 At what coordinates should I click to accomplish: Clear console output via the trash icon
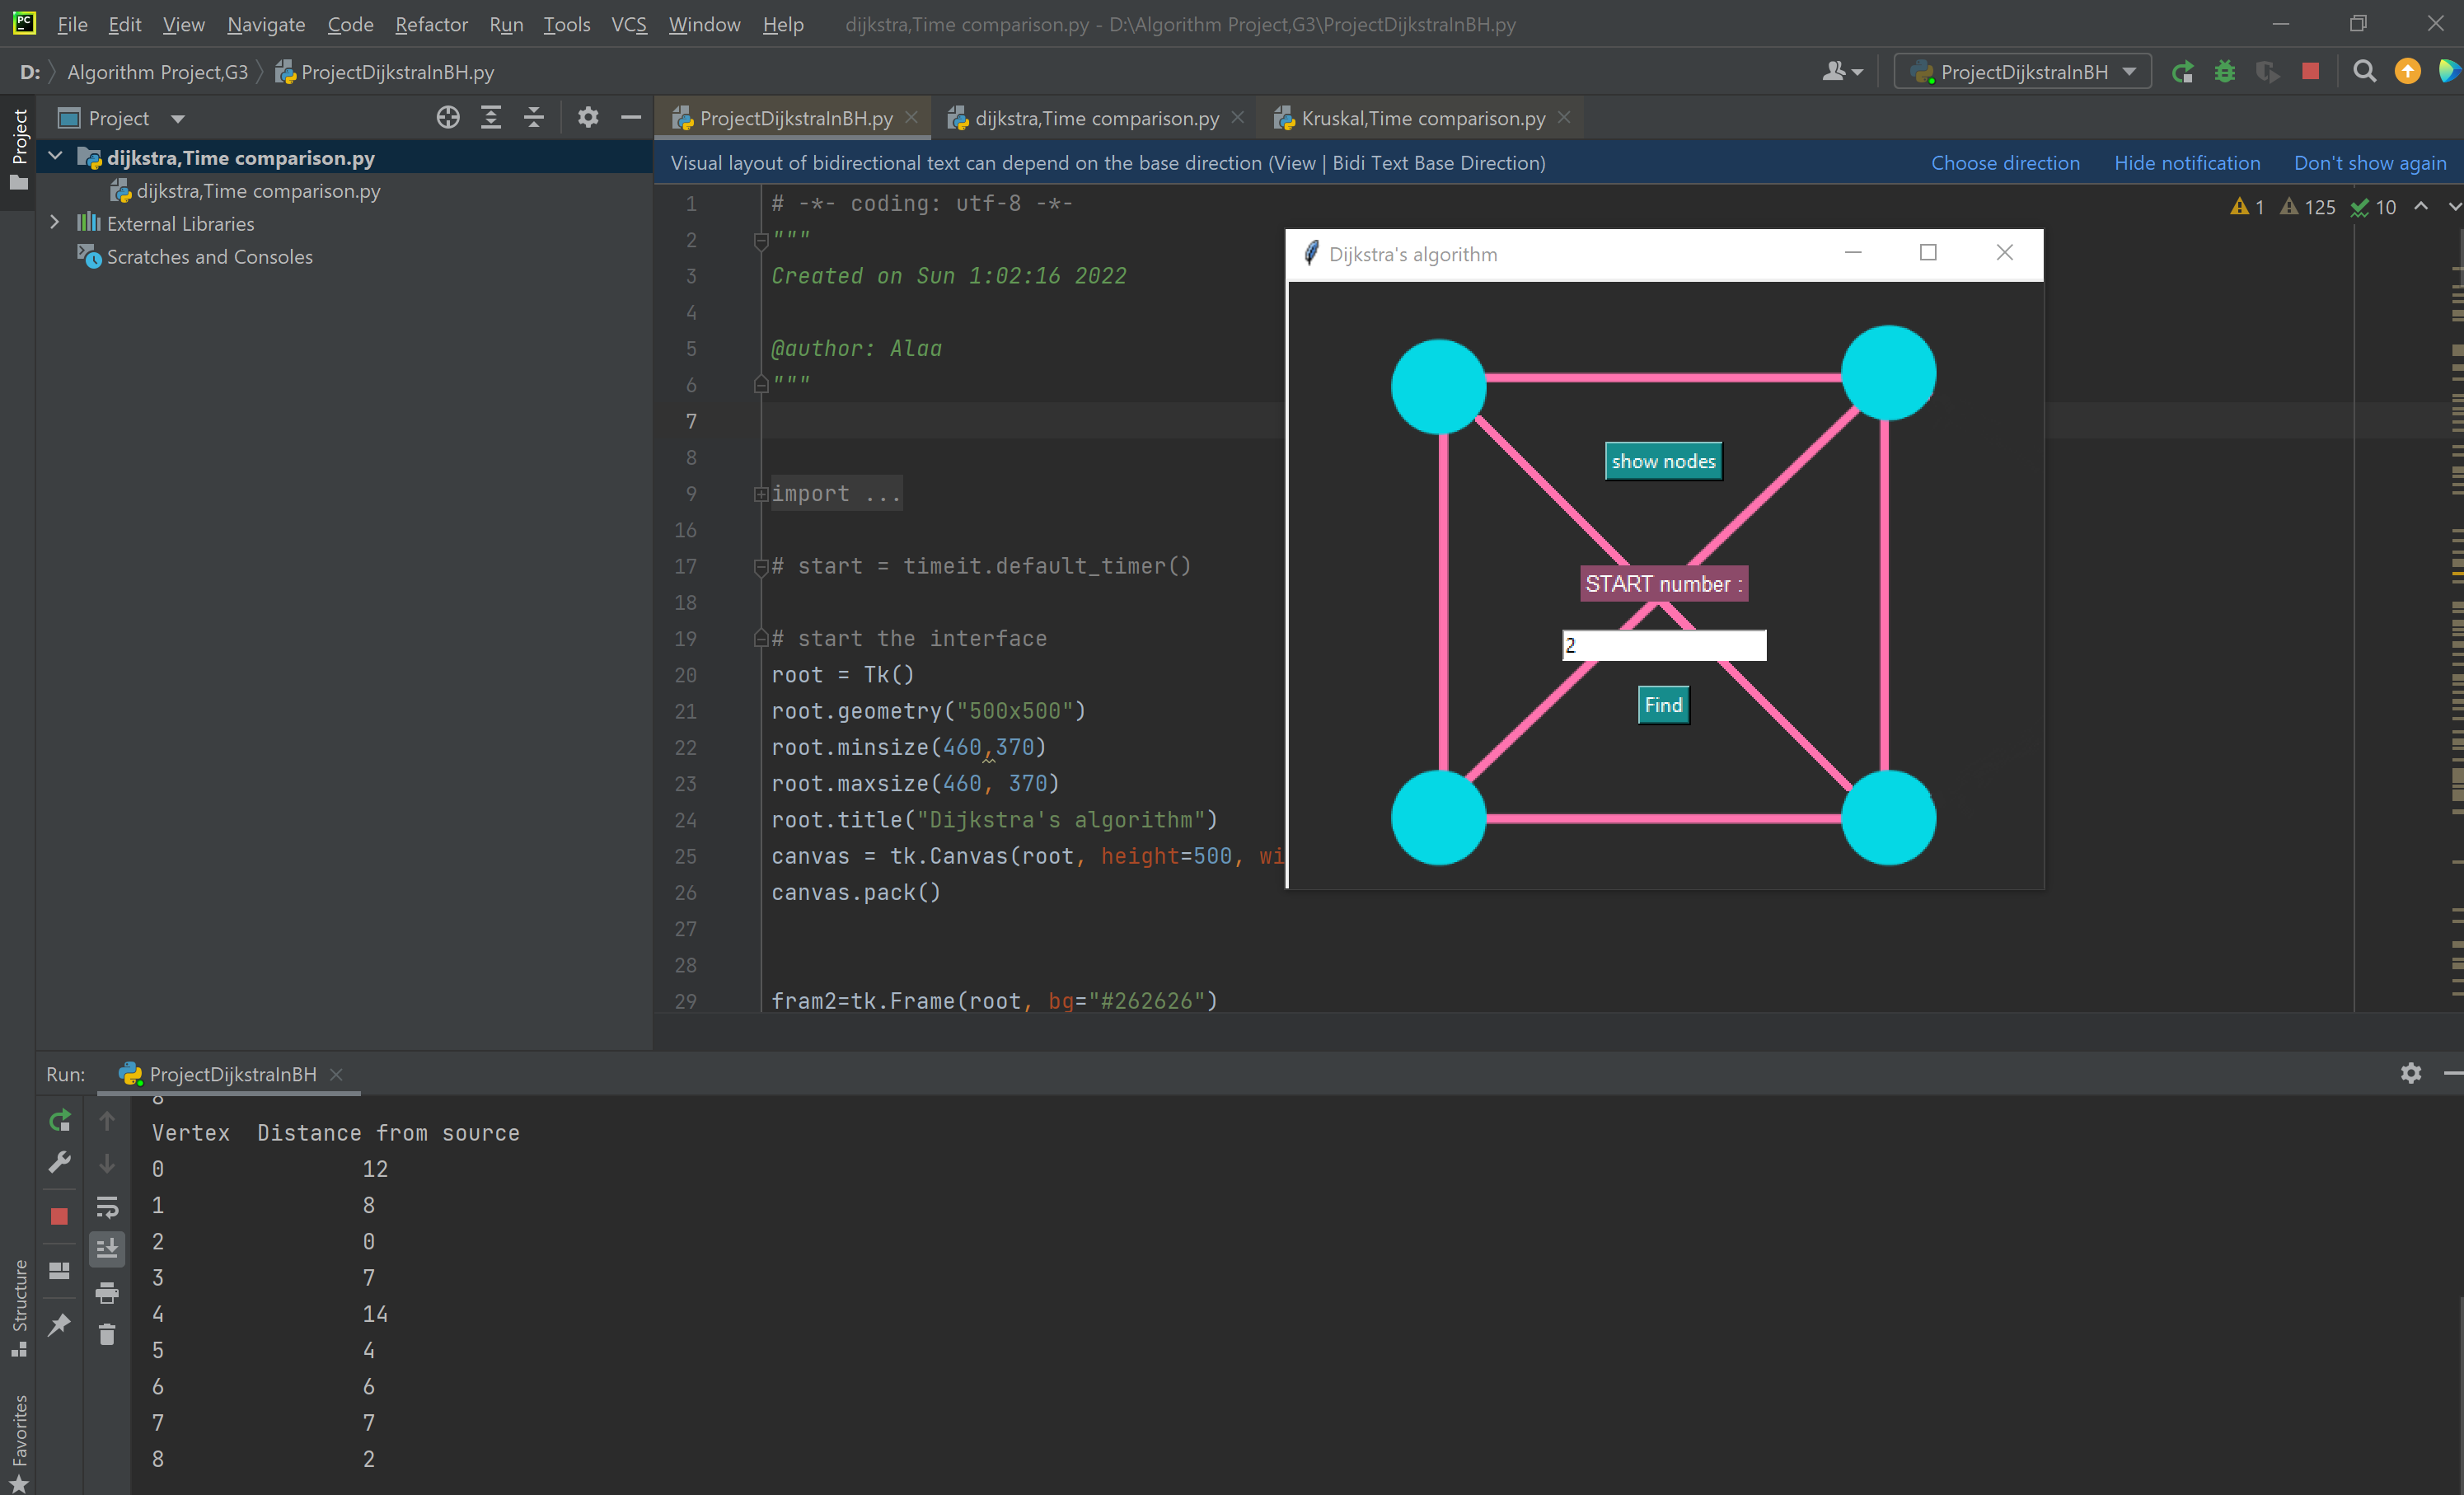tap(107, 1334)
